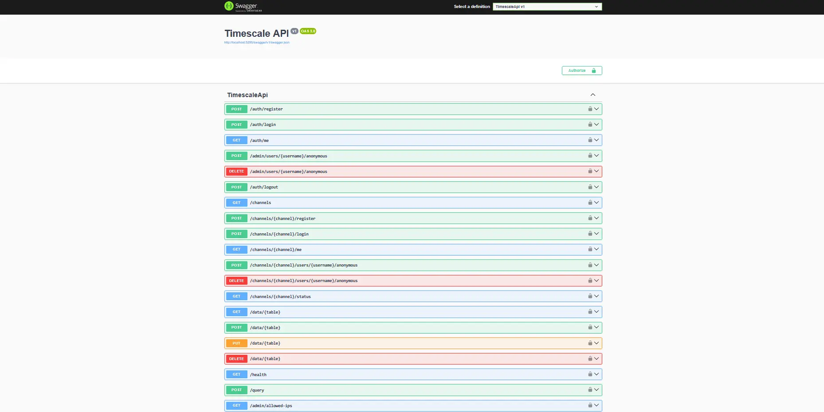This screenshot has width=824, height=412.
Task: Expand chevron on GET /admin/allowed-ips
Action: coord(596,405)
